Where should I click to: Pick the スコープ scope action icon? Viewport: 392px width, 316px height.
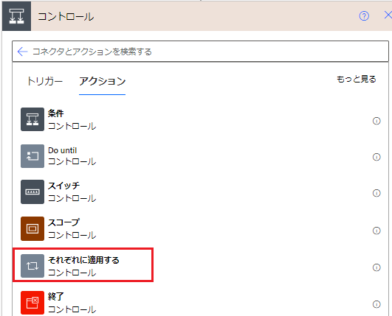(x=32, y=228)
